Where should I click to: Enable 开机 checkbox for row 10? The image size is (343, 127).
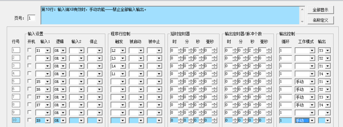click(29, 120)
